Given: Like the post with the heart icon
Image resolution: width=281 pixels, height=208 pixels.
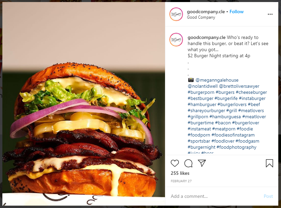Looking at the screenshot, I should tap(175, 163).
